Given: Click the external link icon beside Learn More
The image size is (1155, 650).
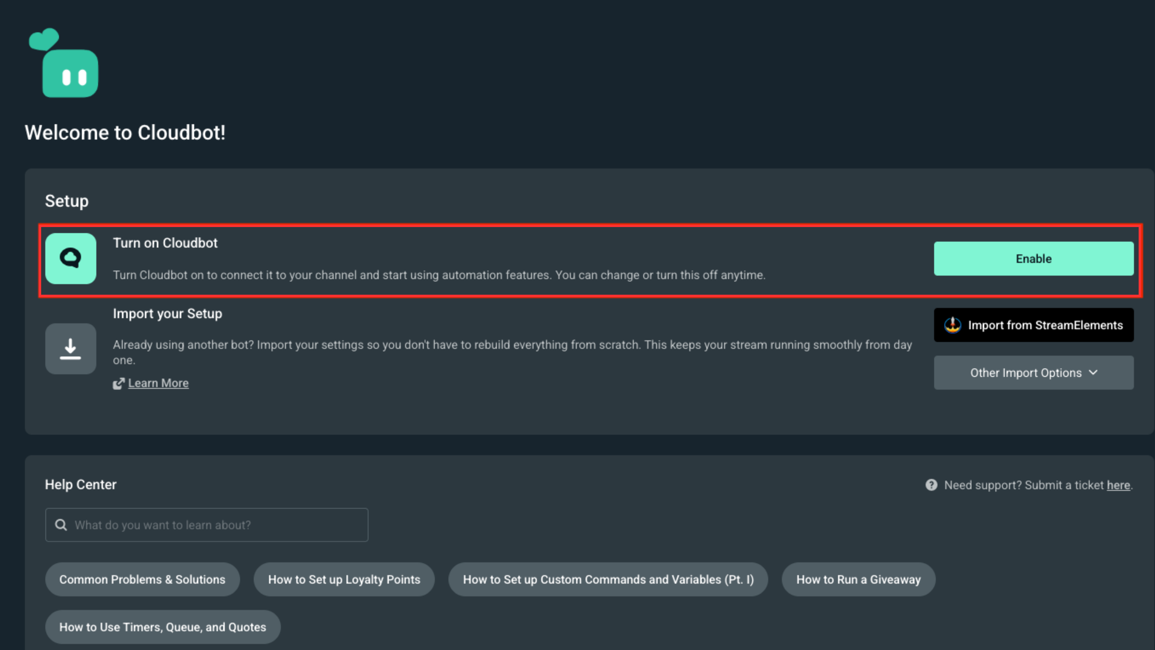Looking at the screenshot, I should (118, 384).
